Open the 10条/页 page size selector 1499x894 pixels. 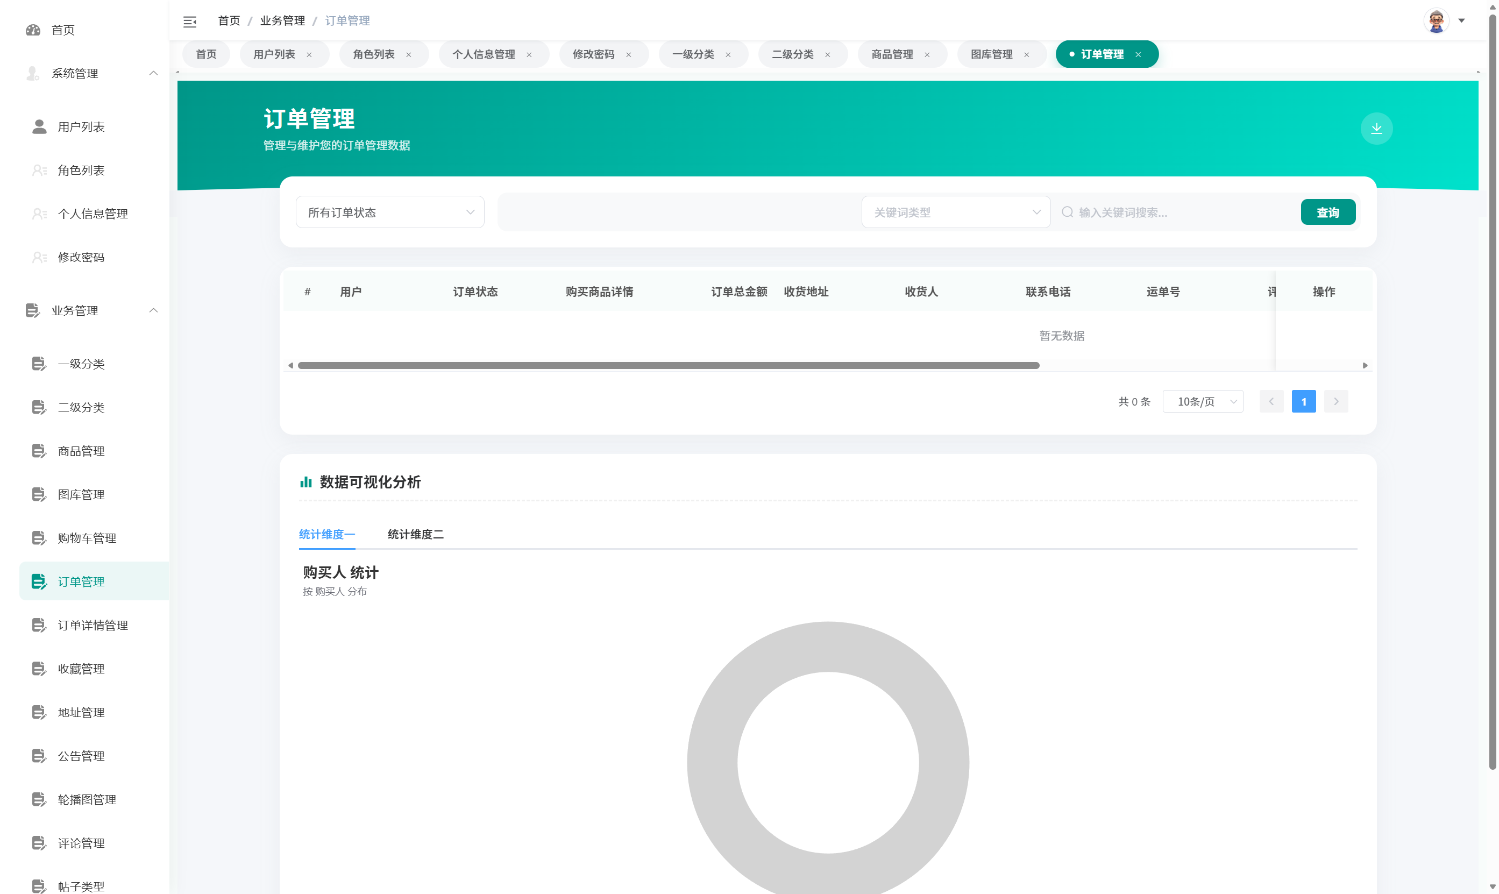point(1202,401)
